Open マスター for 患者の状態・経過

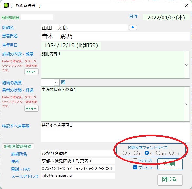(31, 108)
